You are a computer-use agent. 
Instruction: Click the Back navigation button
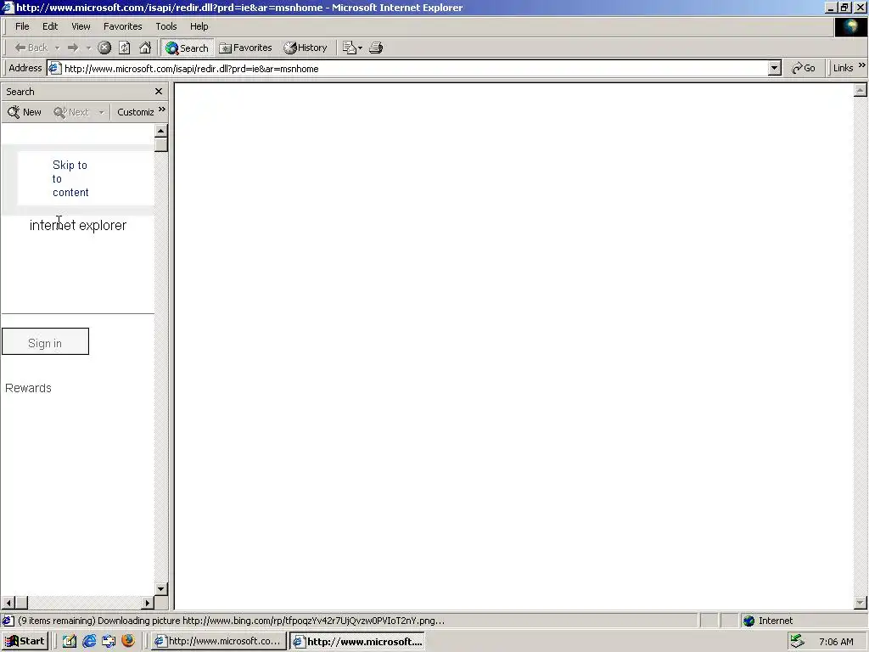(31, 48)
